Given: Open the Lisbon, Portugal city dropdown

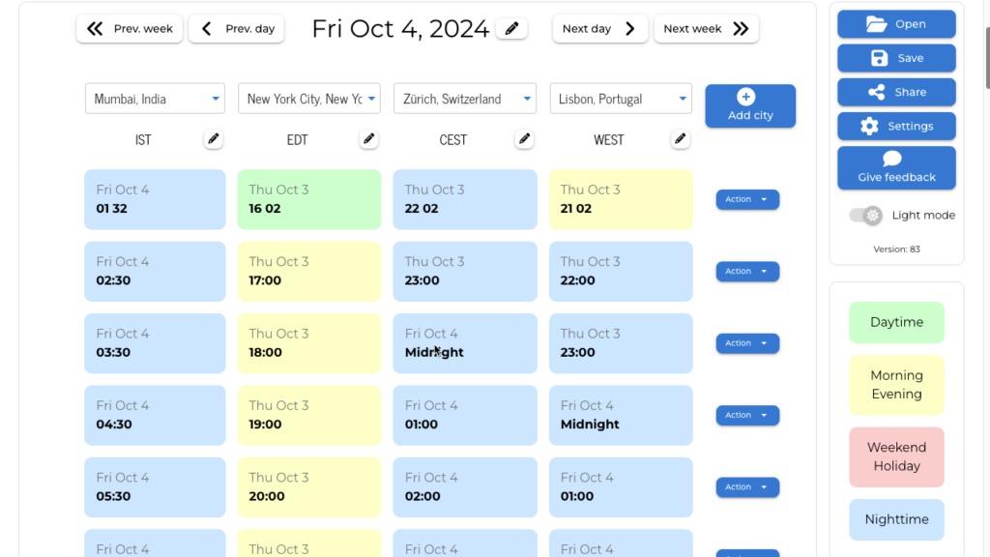Looking at the screenshot, I should click(620, 98).
